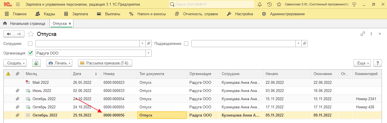Open the Отчетность, справки section
The image size is (387, 123).
(x=196, y=14)
